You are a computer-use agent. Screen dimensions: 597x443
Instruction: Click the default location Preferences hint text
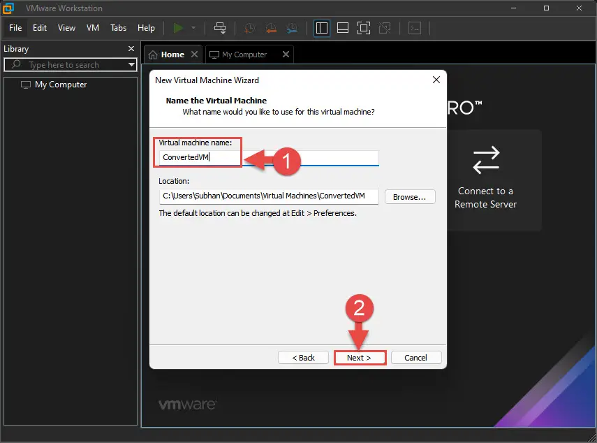tap(258, 213)
